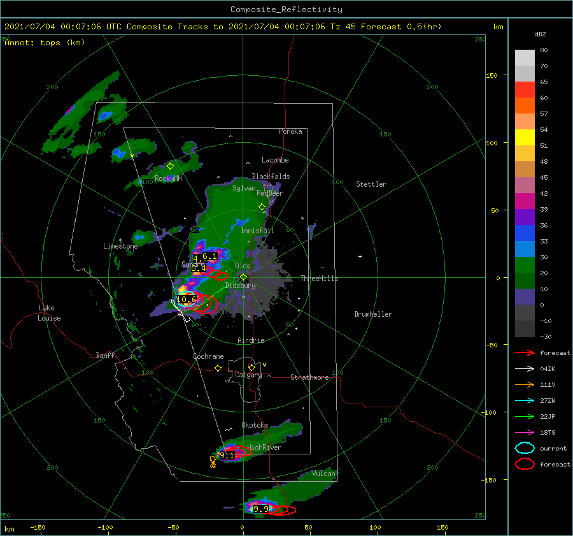Click the yellow diamond marker near Cochrane
The height and width of the screenshot is (536, 573).
(x=218, y=368)
